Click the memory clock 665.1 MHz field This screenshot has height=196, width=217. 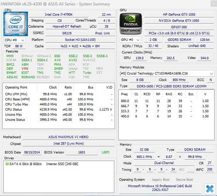144,157
